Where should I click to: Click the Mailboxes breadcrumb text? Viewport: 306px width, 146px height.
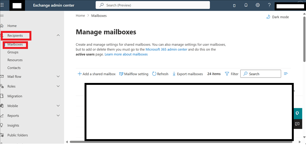coord(99,16)
